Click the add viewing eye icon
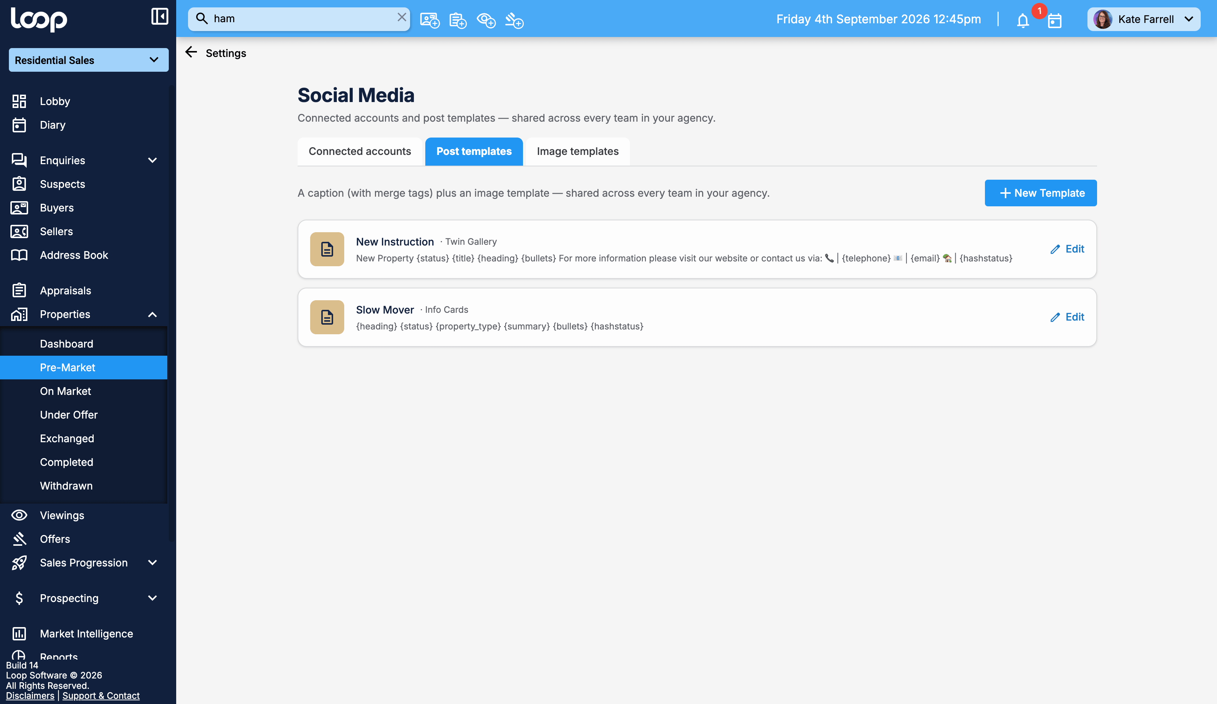Viewport: 1217px width, 704px height. (486, 20)
